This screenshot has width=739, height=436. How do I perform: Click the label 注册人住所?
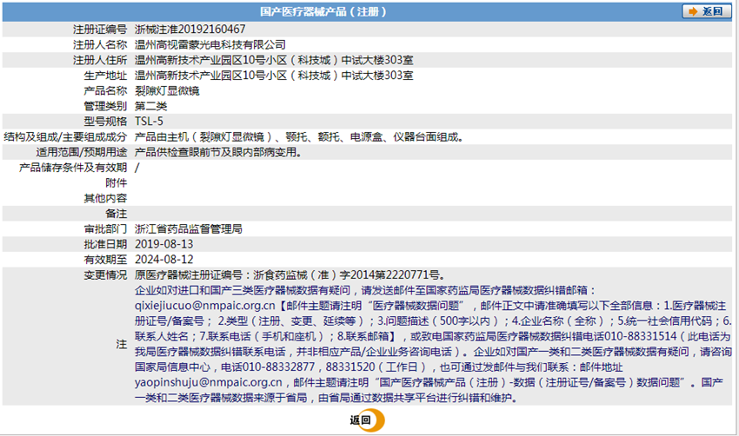tap(100, 60)
